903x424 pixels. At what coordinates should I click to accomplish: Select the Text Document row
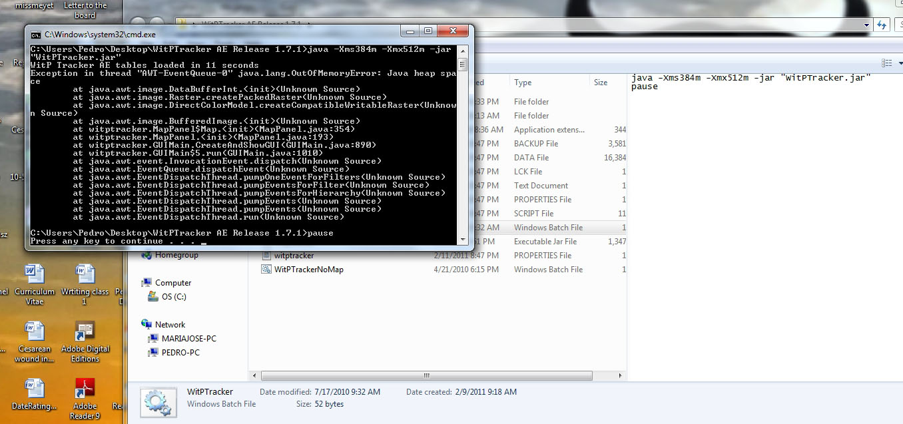[541, 186]
